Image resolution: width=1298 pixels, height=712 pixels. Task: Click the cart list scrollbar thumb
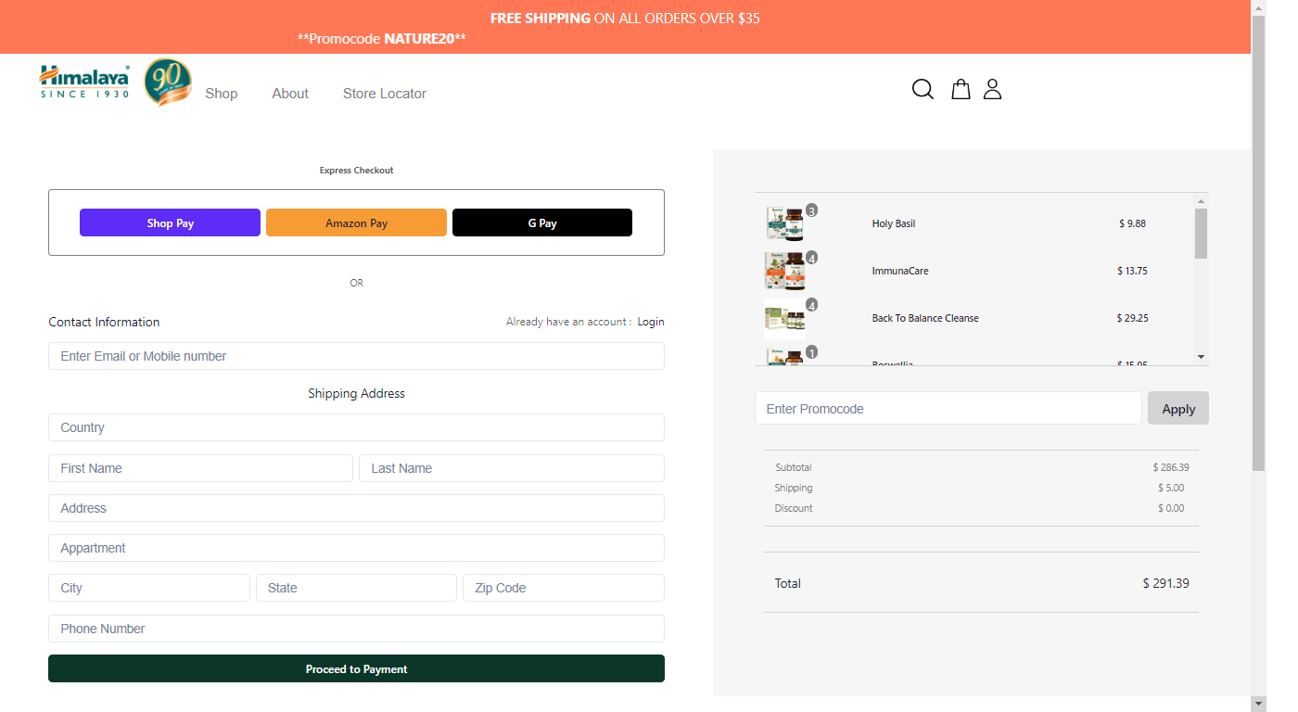pos(1201,234)
